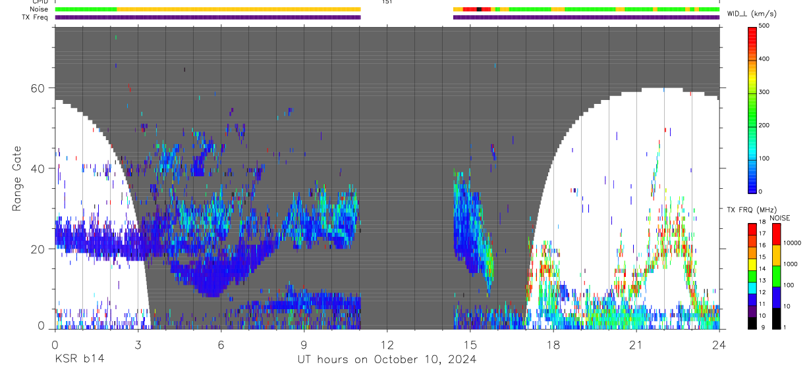This screenshot has height=373, width=809.
Task: Select the 'Noise' row label at top
Action: [39, 9]
